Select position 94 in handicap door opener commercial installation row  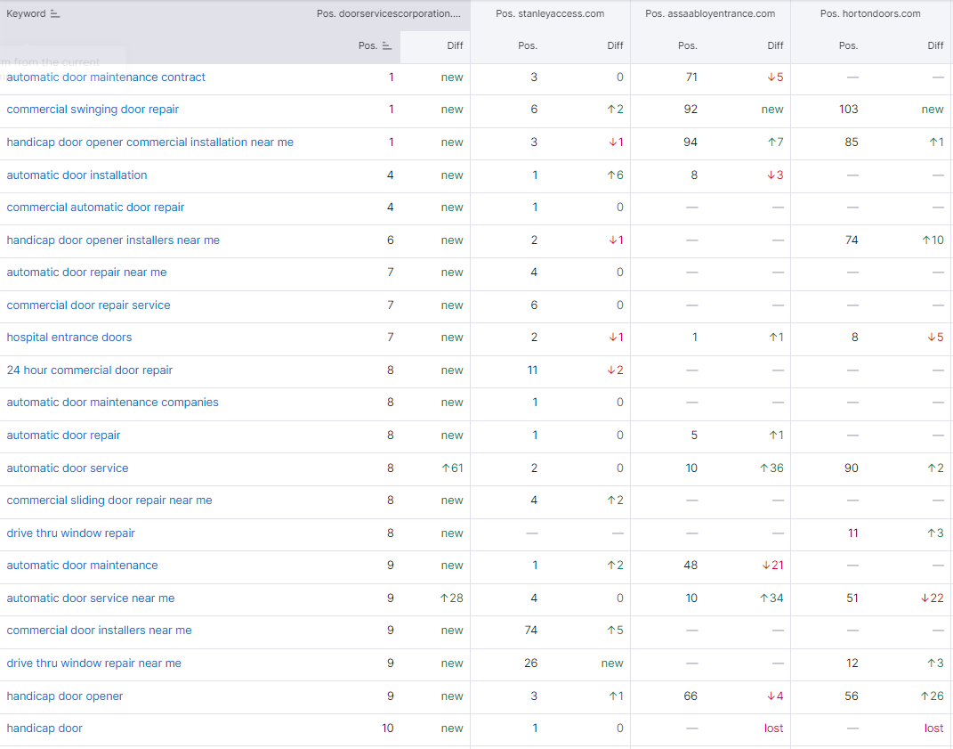point(691,142)
